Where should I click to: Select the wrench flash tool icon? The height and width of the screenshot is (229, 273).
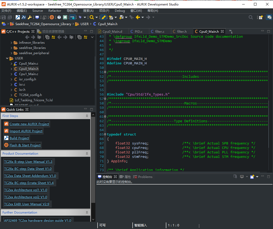pos(30,17)
